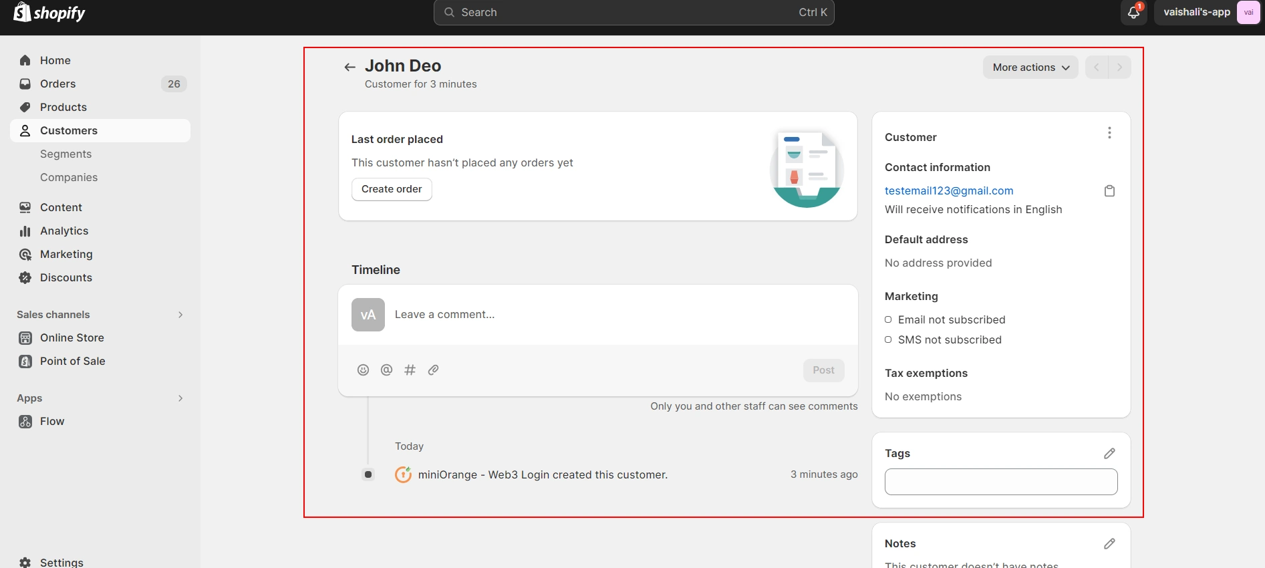Add hashtag reference to comment
Screen dimensions: 1265x568
(x=410, y=370)
